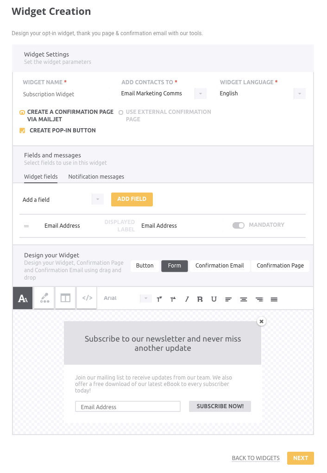The height and width of the screenshot is (473, 327).
Task: Open the layout columns tool
Action: pyautogui.click(x=65, y=298)
